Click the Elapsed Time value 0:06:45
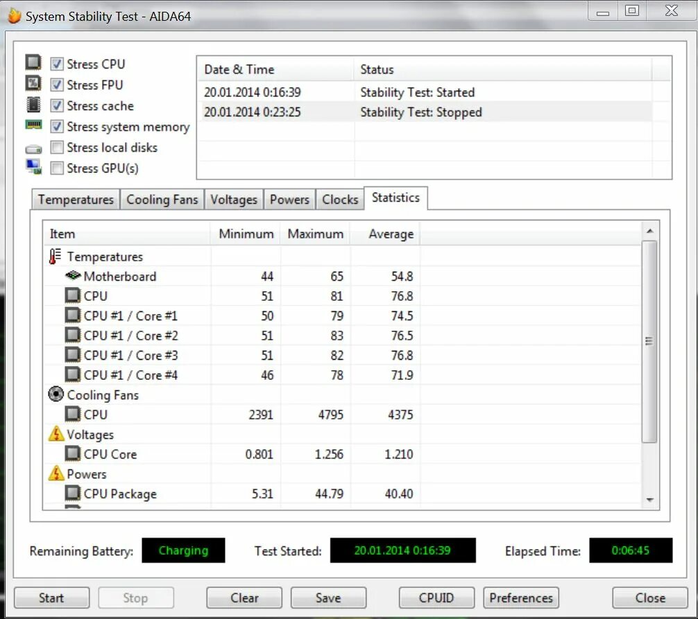 tap(631, 550)
